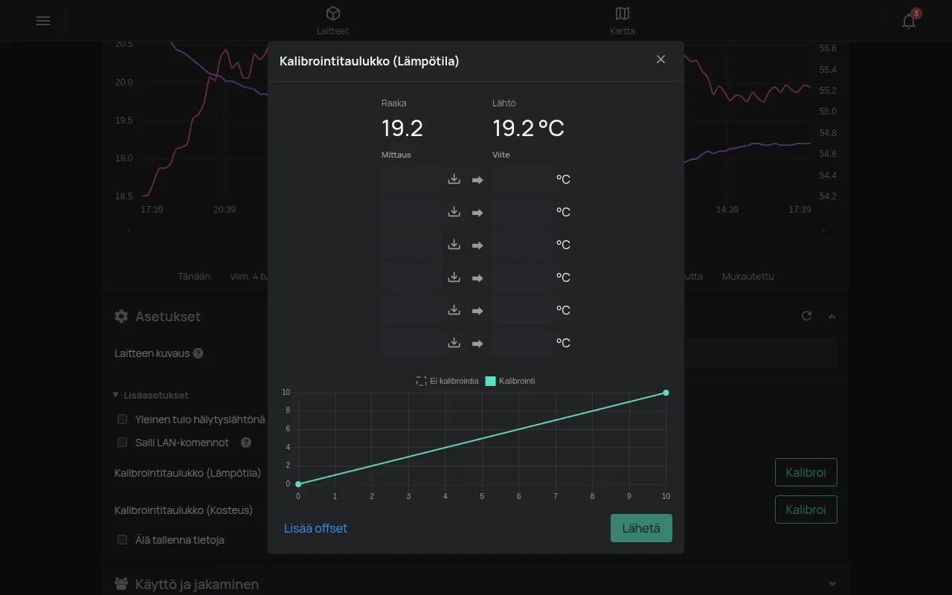Toggle Kalibrointi legend swatch
Screen dimensions: 952x595
pyautogui.click(x=491, y=381)
